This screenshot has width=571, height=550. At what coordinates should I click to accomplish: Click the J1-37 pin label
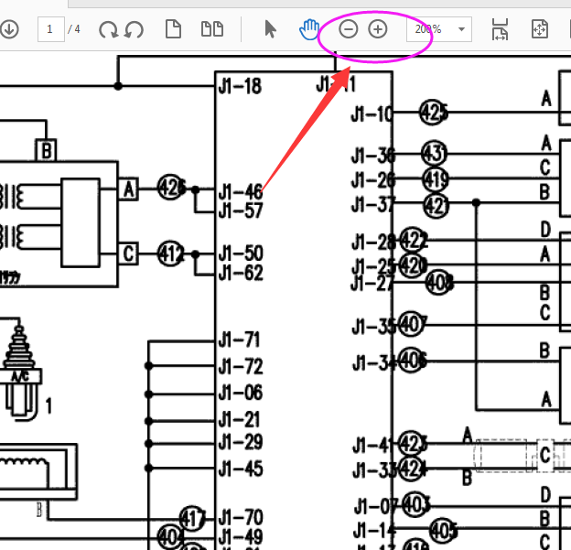click(373, 205)
